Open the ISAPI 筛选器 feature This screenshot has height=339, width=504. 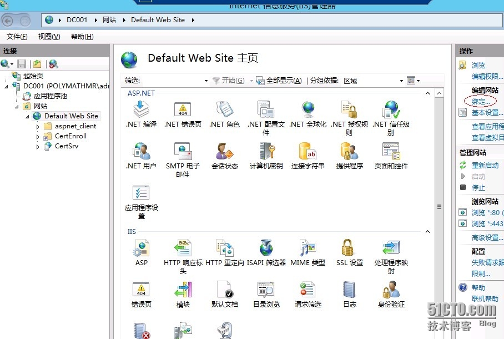tap(266, 252)
